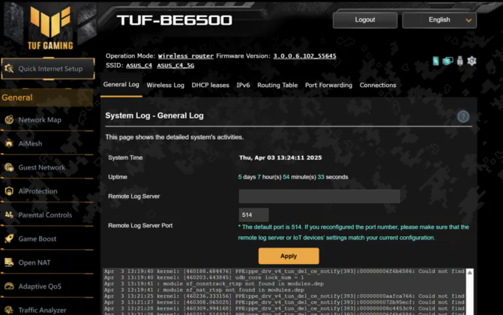Open the ASUS_C4_5G SSID link
Screen dimensions: 503x315
click(x=175, y=65)
